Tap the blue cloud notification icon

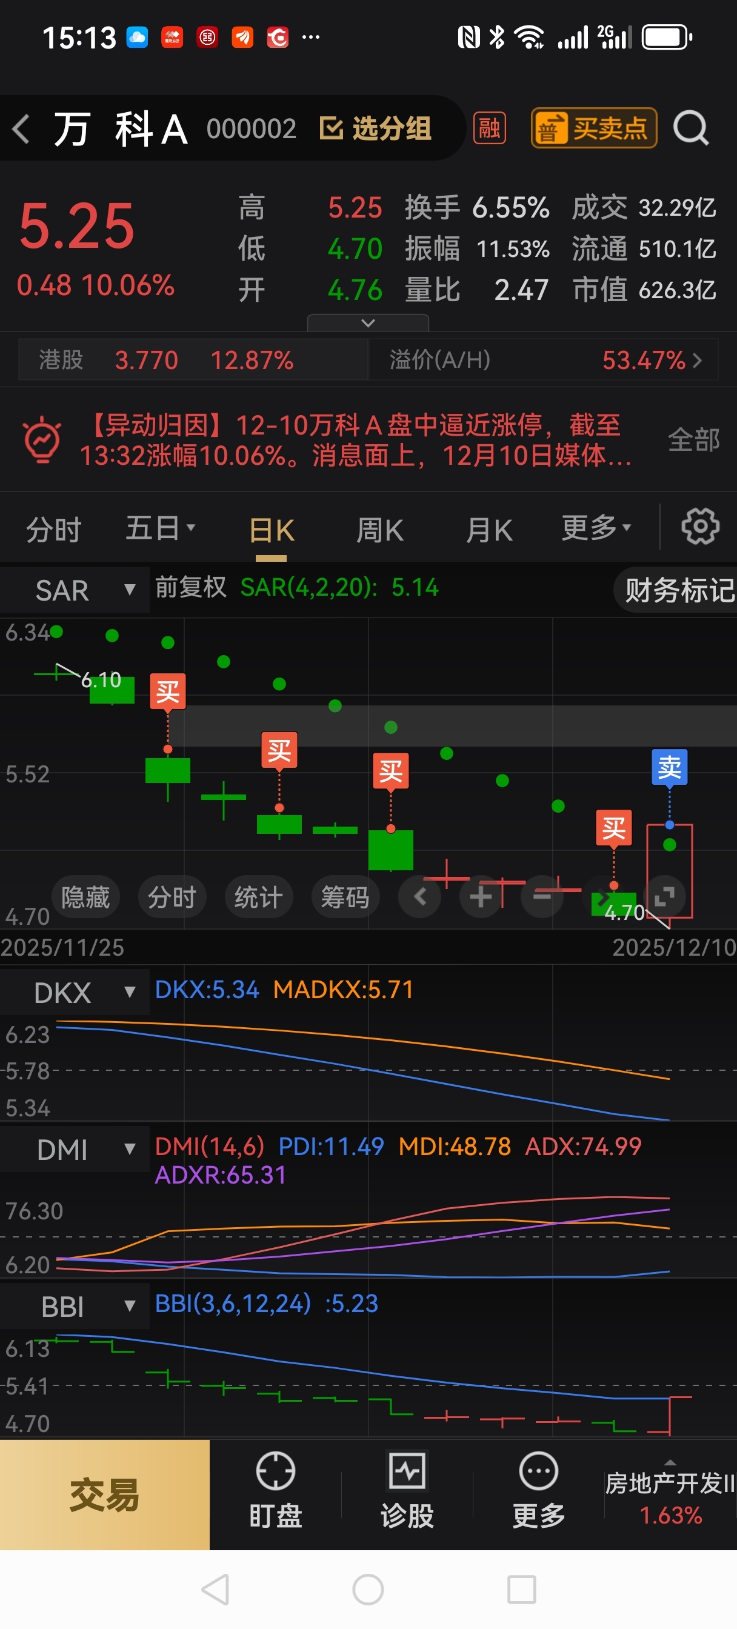click(x=137, y=38)
